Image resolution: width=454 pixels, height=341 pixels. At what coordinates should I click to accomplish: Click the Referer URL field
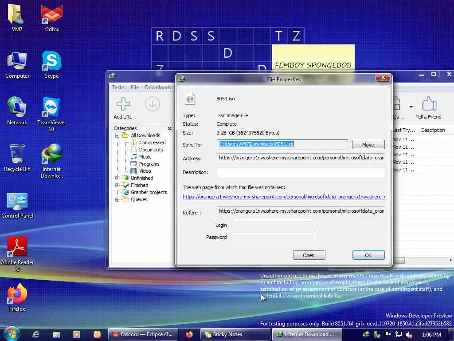[x=301, y=211]
